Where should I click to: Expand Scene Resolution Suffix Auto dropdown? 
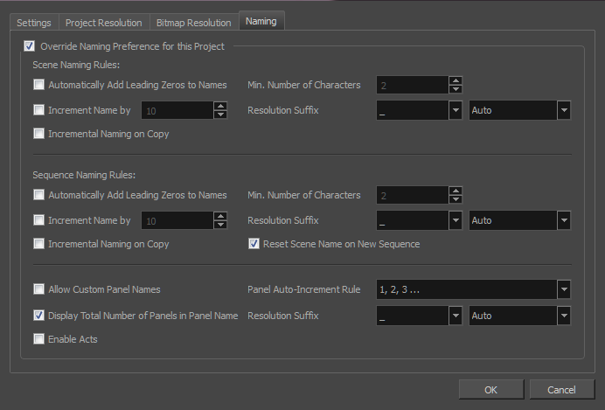tap(519, 110)
